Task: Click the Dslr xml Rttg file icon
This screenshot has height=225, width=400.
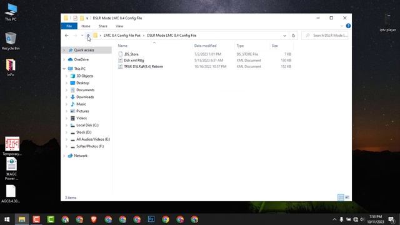Action: (121, 61)
